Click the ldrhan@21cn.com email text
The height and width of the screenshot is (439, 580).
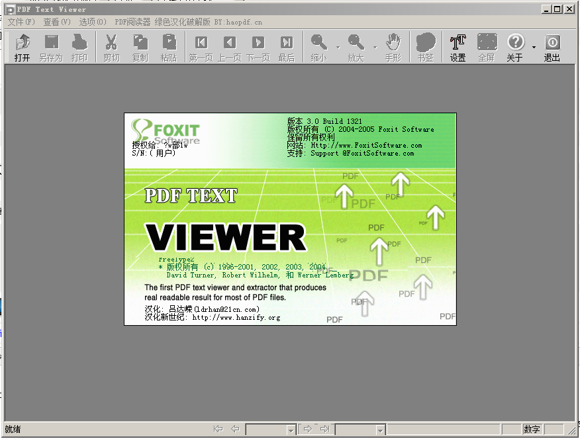pos(226,309)
